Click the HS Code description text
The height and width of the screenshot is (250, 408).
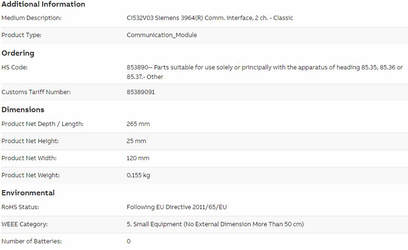[264, 72]
